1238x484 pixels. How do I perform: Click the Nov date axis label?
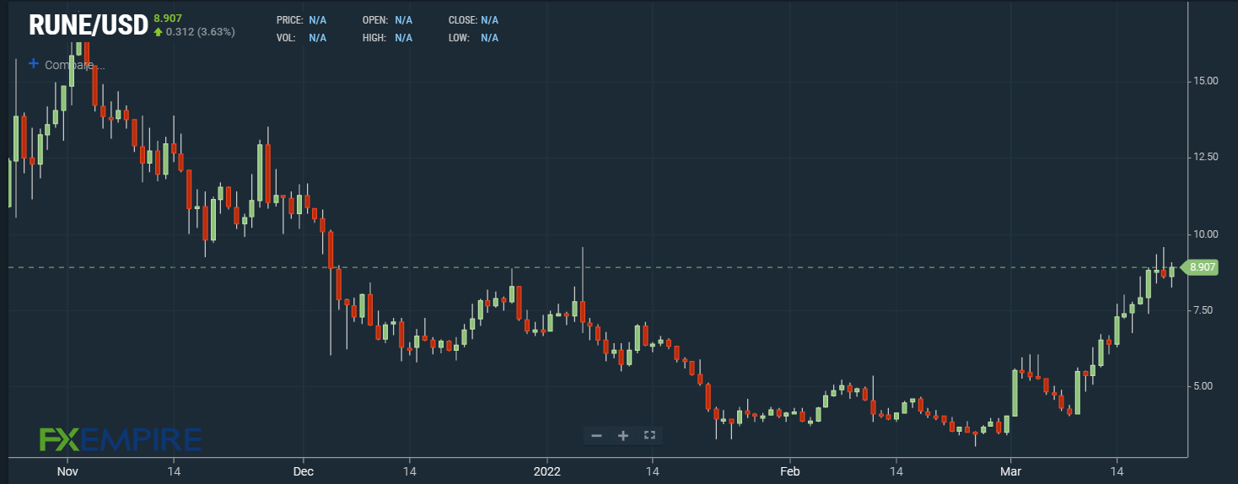pos(67,470)
